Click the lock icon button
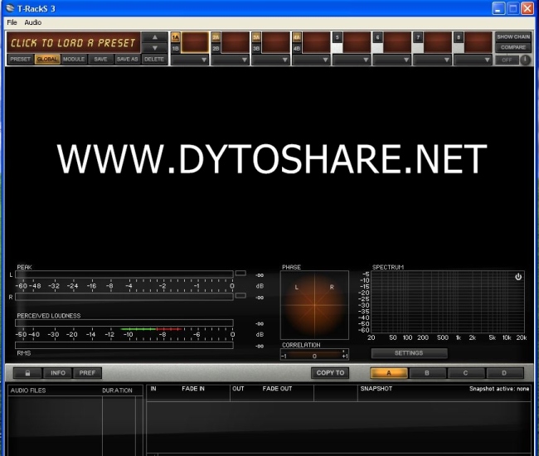Screen dimensions: 539x456 [28, 373]
